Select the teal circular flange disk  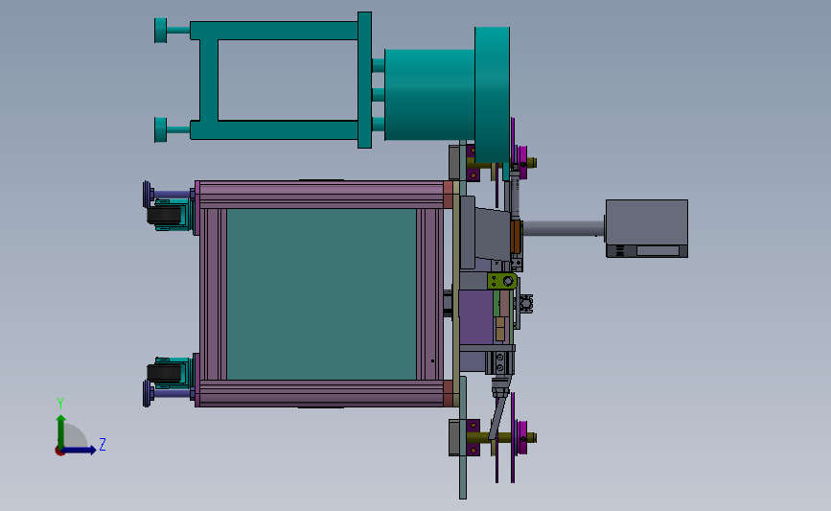pyautogui.click(x=492, y=94)
